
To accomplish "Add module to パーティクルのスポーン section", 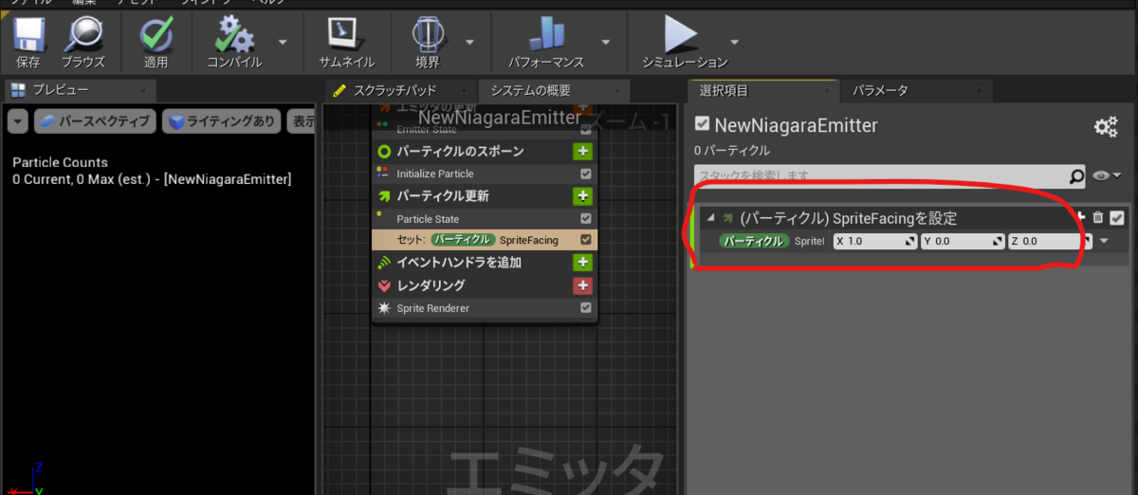I will coord(582,151).
